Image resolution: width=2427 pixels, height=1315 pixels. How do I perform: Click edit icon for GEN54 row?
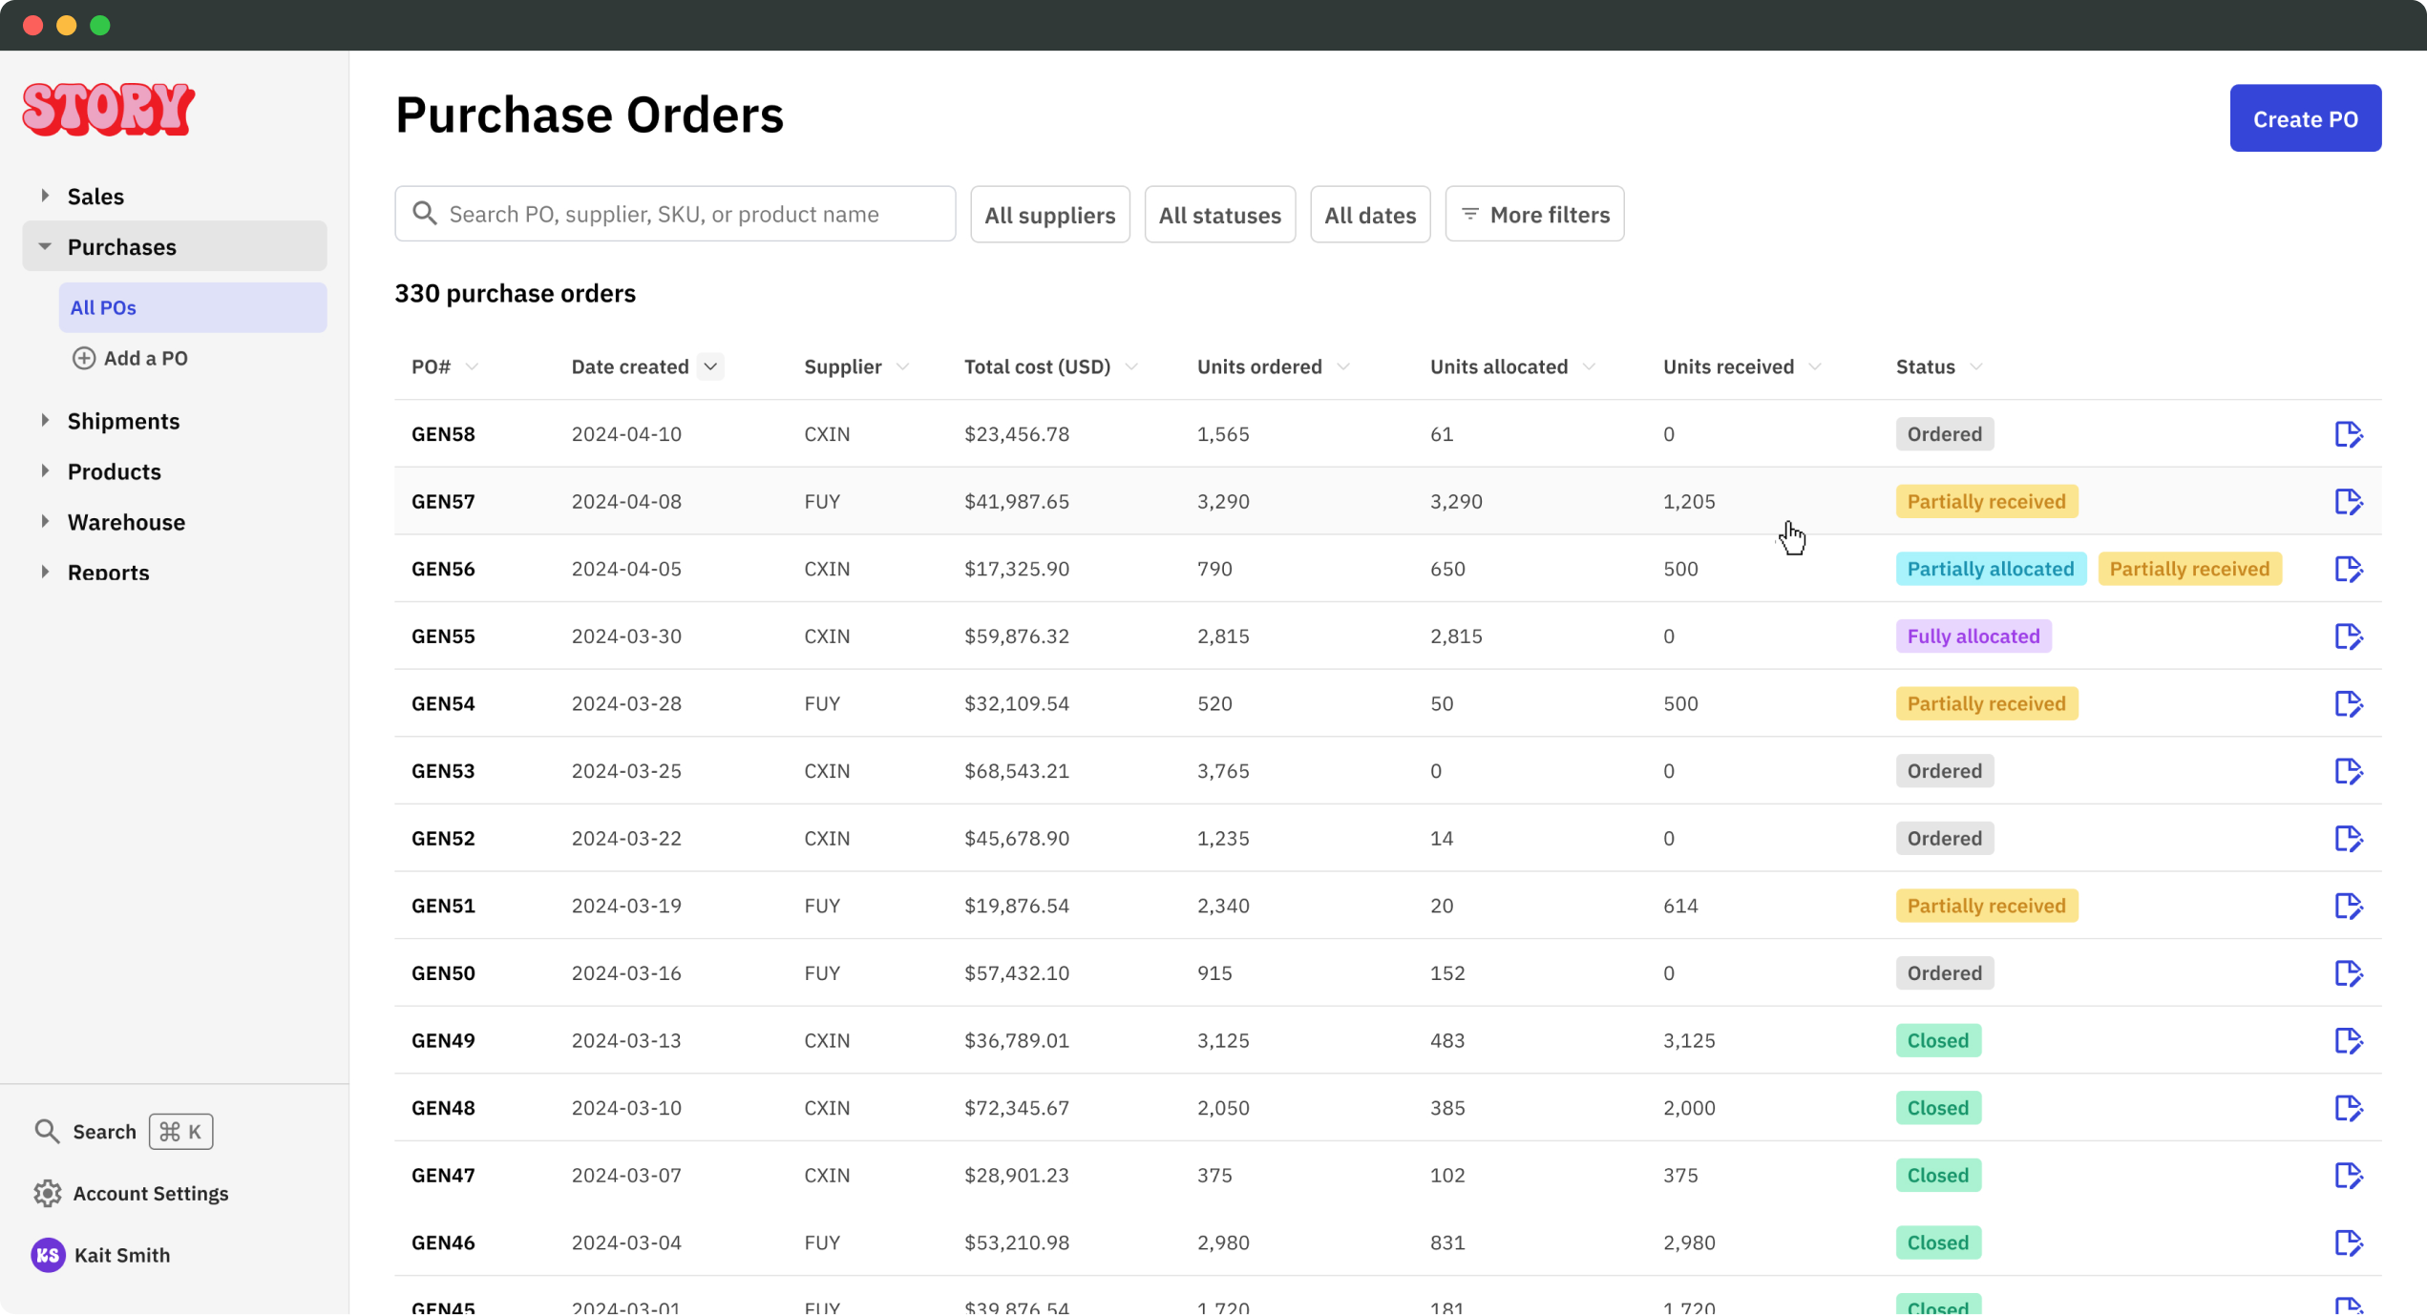coord(2348,703)
